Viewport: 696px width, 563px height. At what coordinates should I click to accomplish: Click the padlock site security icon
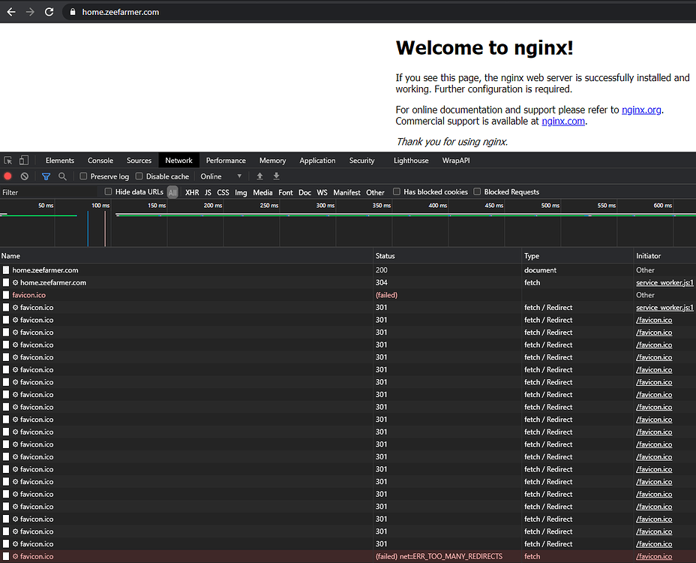click(72, 12)
